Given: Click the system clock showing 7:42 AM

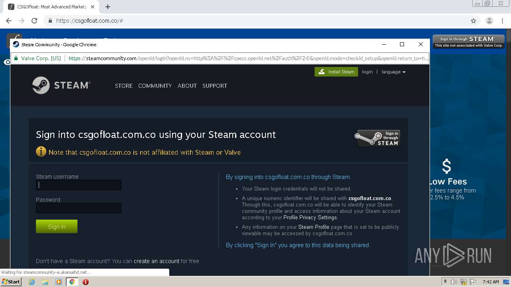Looking at the screenshot, I should (491, 282).
